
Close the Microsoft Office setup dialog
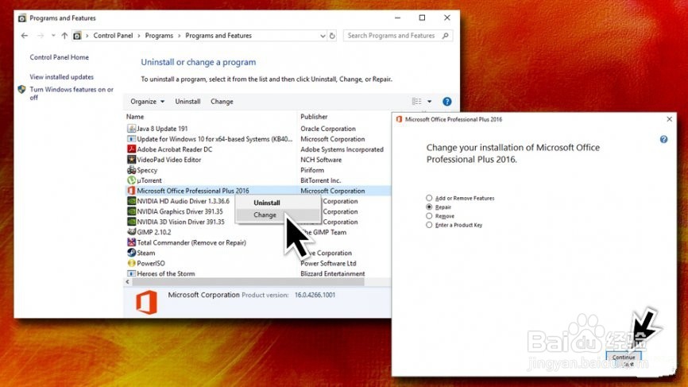[669, 119]
